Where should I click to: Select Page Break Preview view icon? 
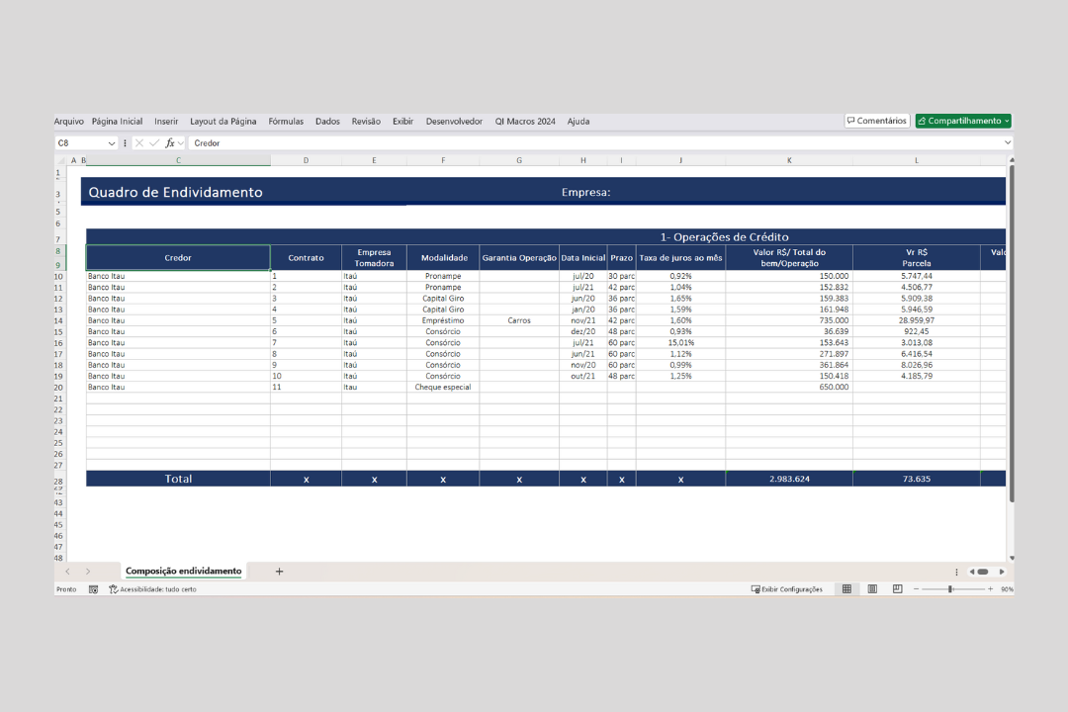click(897, 589)
